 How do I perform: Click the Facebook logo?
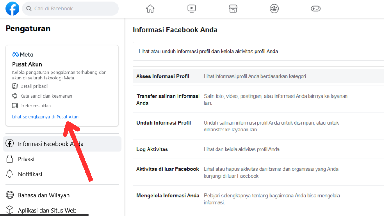13,9
